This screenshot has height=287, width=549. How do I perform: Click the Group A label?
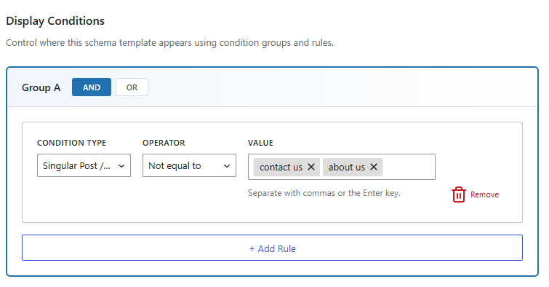pos(41,87)
